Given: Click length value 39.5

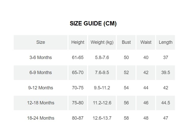Looking at the screenshot, I should 166,73.
